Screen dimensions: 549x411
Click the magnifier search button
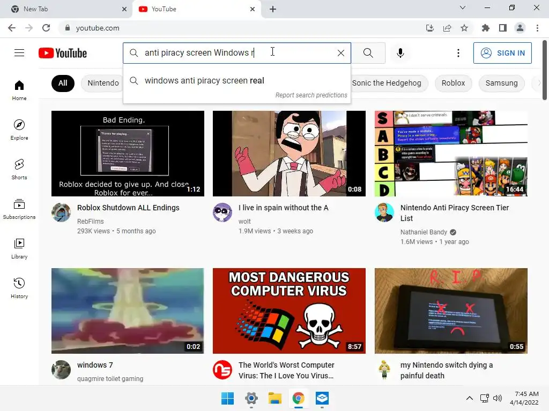(x=368, y=53)
